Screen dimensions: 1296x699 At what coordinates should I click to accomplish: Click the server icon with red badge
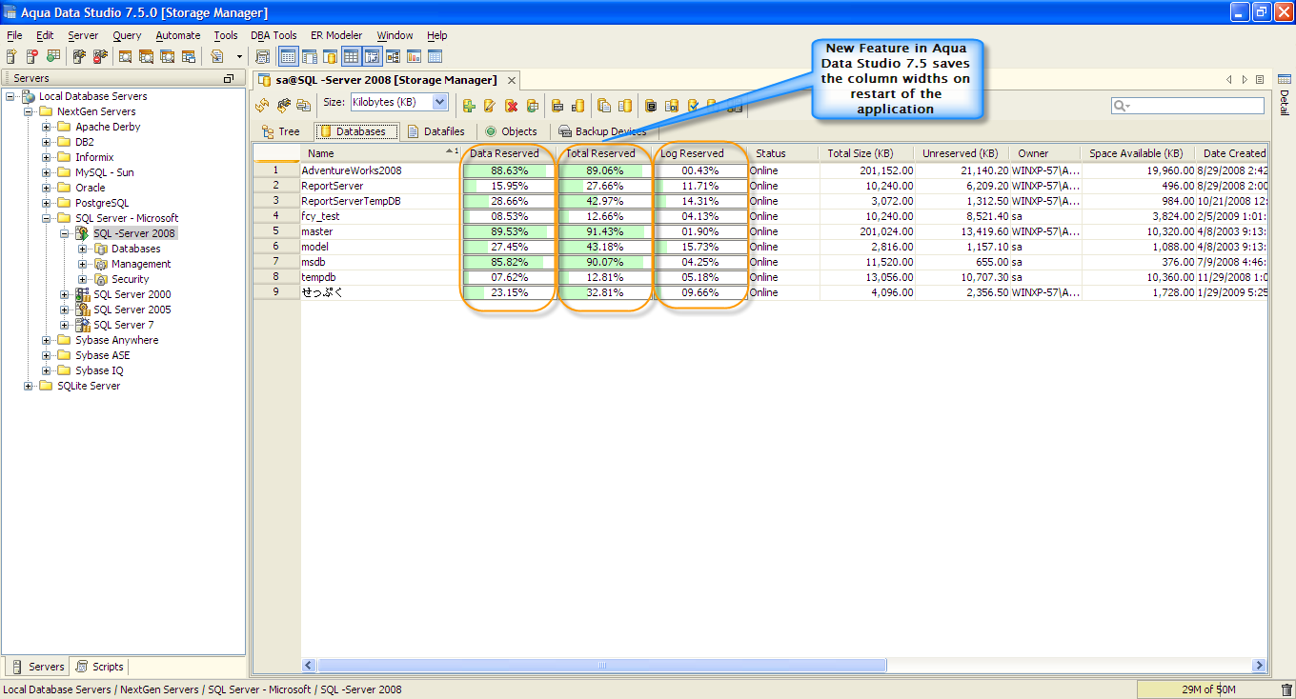pos(31,57)
